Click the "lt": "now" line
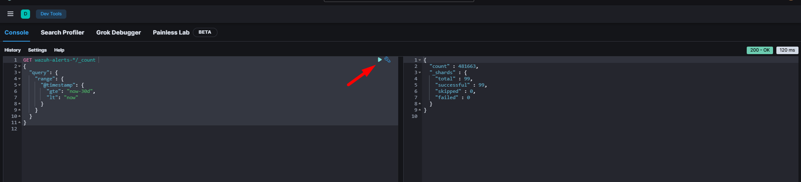Viewport: 801px width, 182px height. coord(62,97)
